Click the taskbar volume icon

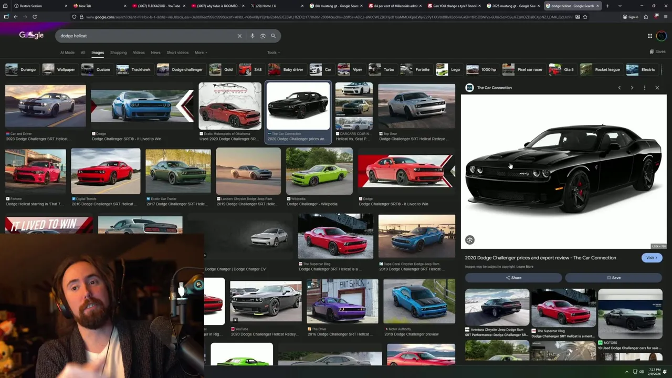[642, 372]
